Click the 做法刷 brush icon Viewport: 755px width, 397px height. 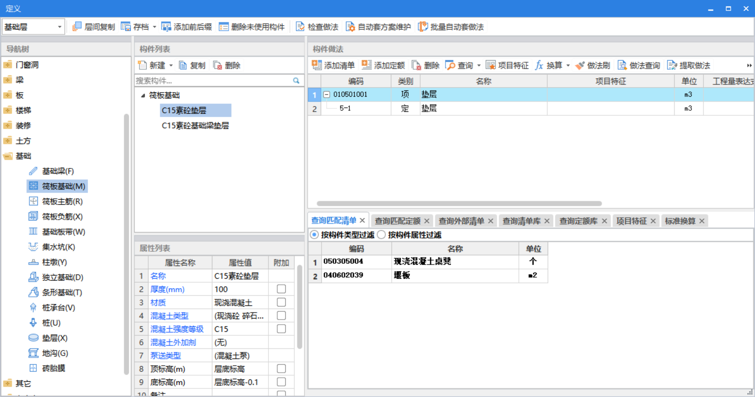580,65
